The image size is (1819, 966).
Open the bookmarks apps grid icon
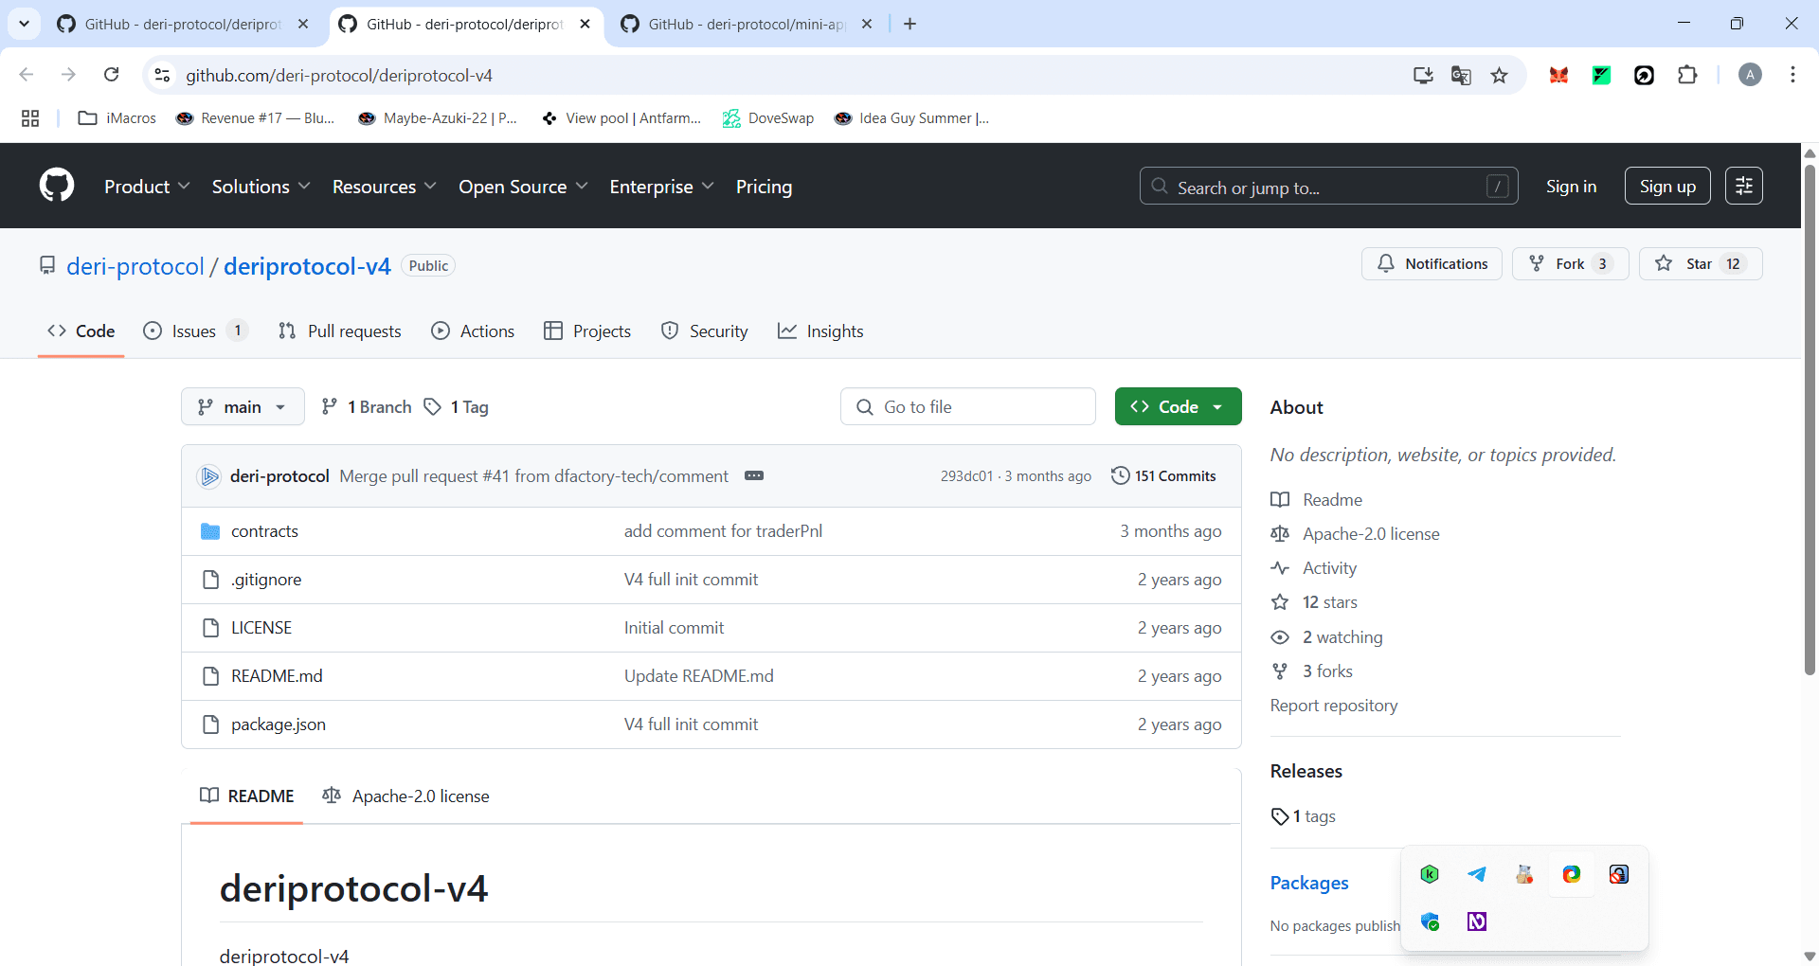tap(30, 118)
